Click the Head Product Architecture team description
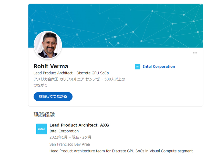Image resolution: width=205 pixels, height=154 pixels. pyautogui.click(x=121, y=151)
